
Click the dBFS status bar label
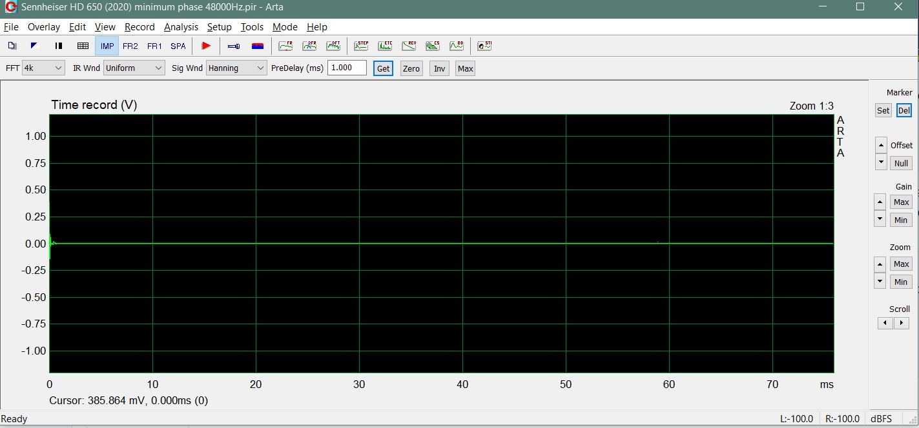[x=881, y=419]
